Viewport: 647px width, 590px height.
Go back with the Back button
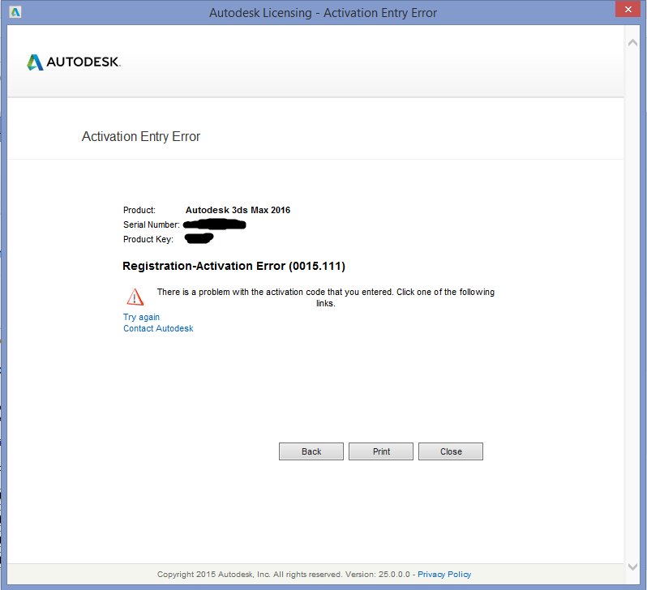(x=311, y=451)
